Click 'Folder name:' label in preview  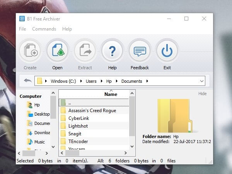(157, 136)
